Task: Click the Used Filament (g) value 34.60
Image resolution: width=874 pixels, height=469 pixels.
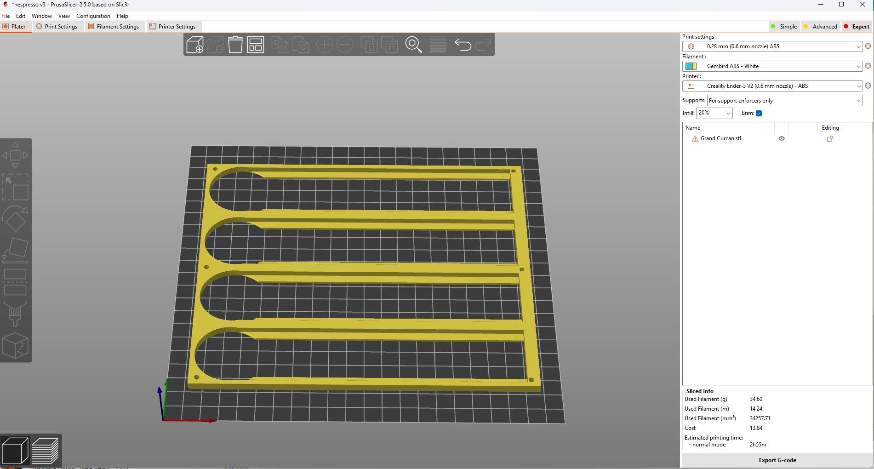Action: pyautogui.click(x=756, y=399)
